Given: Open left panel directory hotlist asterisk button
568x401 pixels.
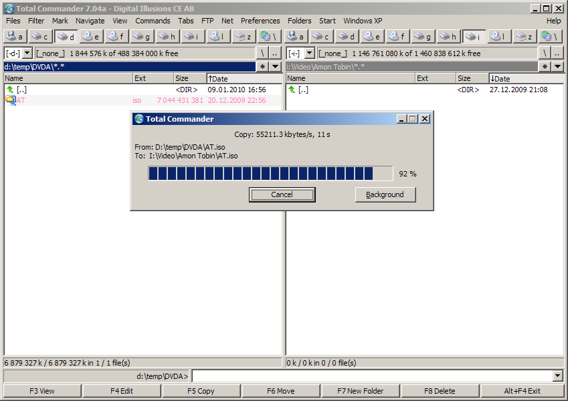Looking at the screenshot, I should point(262,67).
